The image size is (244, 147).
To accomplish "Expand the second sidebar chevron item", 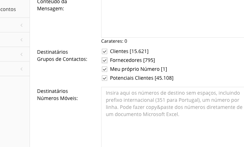I will tap(22, 40).
